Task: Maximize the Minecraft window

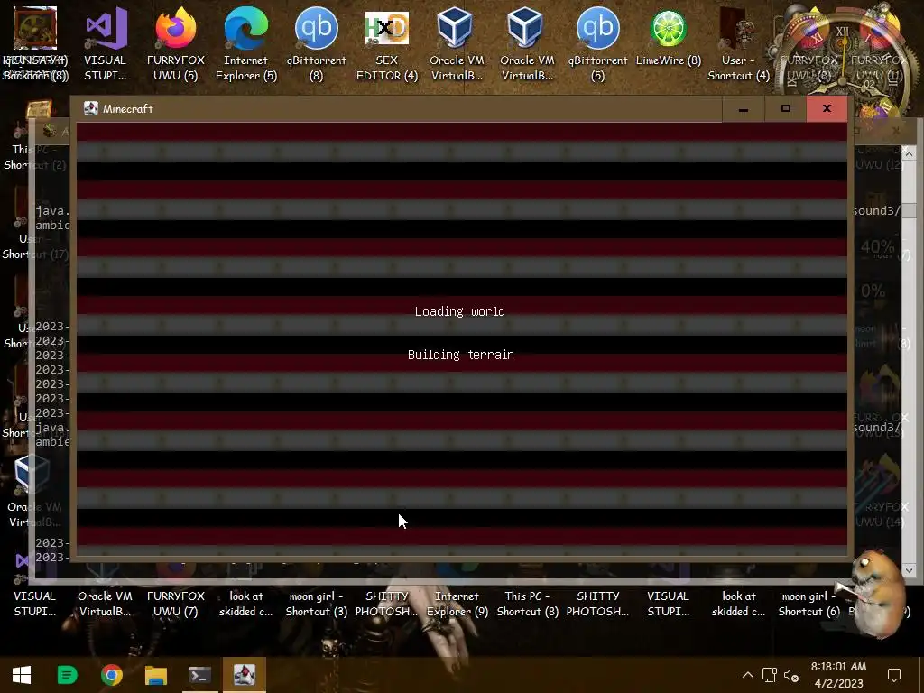Action: (x=786, y=109)
